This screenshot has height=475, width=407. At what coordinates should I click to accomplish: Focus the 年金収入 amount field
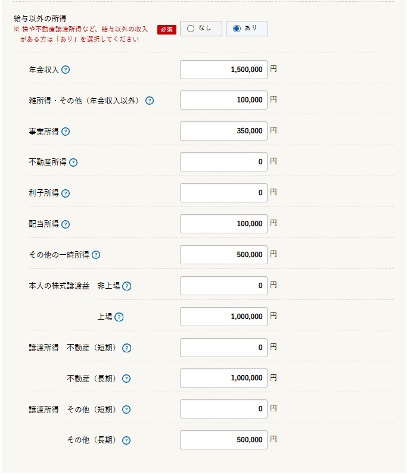(223, 70)
